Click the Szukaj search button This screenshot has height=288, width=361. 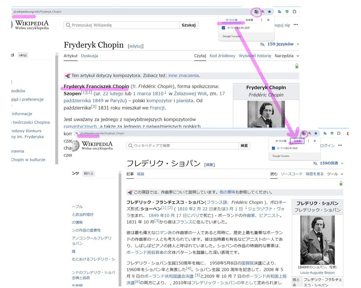point(189,25)
